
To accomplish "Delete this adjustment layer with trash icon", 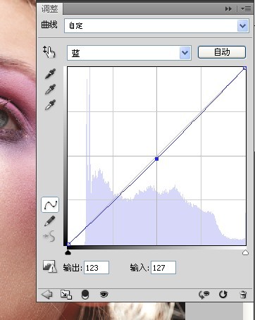I will [x=243, y=295].
